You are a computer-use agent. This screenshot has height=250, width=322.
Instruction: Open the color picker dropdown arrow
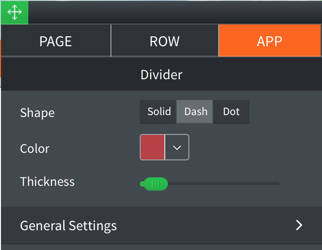177,147
